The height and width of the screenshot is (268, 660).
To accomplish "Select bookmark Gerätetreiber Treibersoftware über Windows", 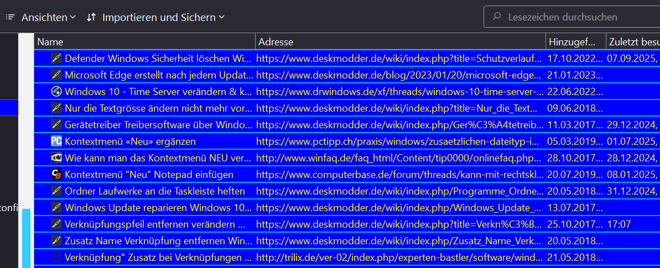I will [159, 124].
